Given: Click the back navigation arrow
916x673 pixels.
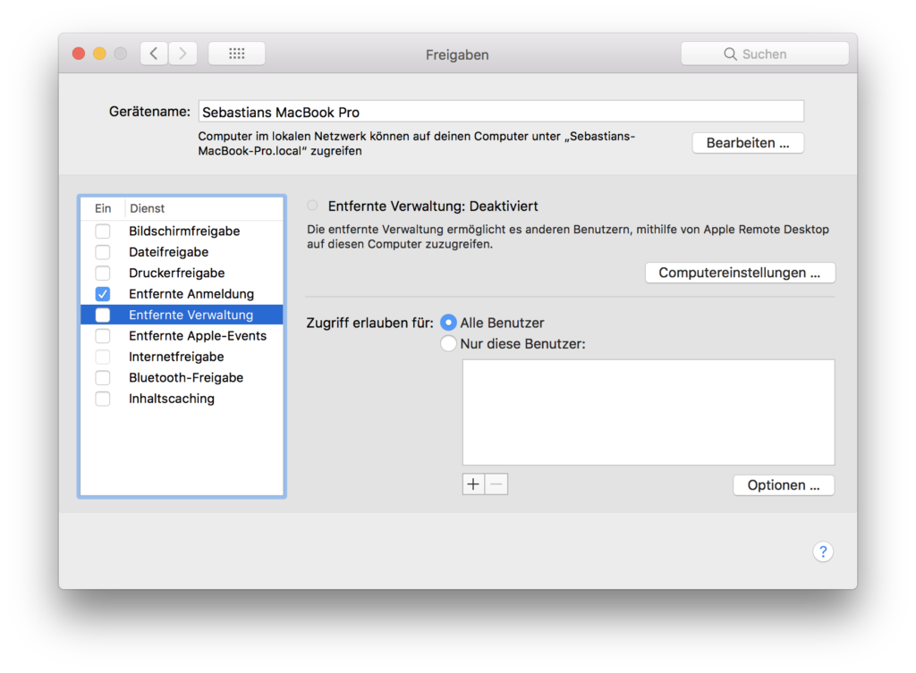Looking at the screenshot, I should [154, 54].
